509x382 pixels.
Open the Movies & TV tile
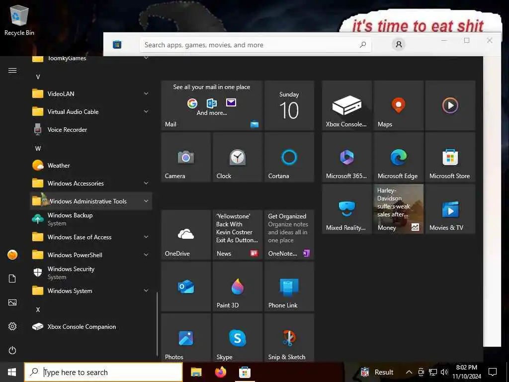click(x=450, y=209)
